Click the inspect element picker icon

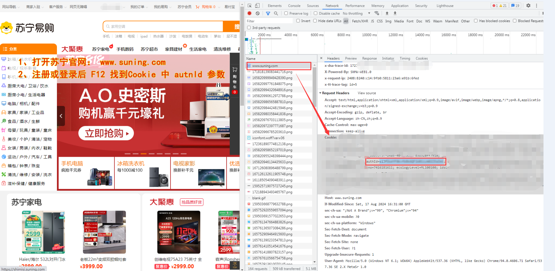250,6
